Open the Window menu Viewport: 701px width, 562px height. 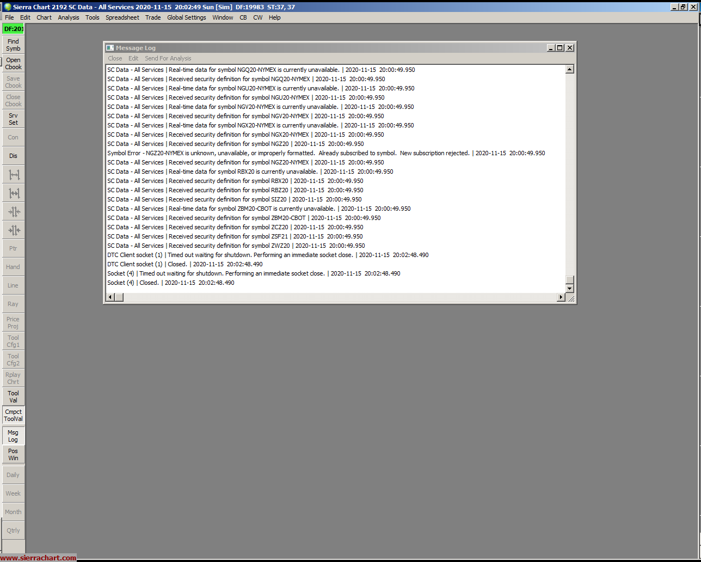coord(223,17)
